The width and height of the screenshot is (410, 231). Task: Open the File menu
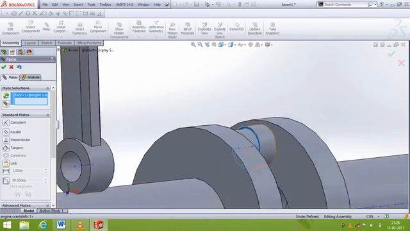pyautogui.click(x=45, y=4)
